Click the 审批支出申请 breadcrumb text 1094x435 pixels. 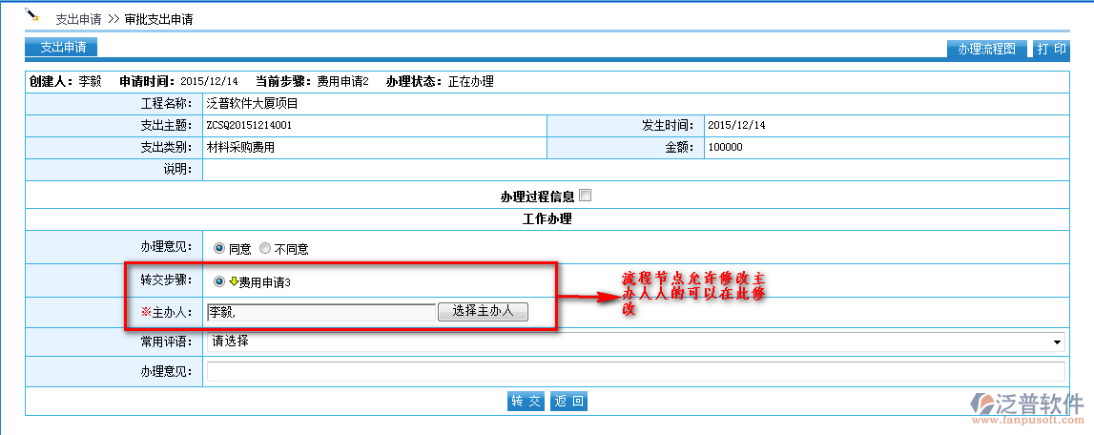[x=159, y=19]
